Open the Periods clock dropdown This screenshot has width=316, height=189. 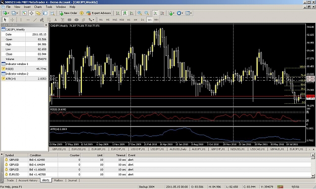click(180, 13)
